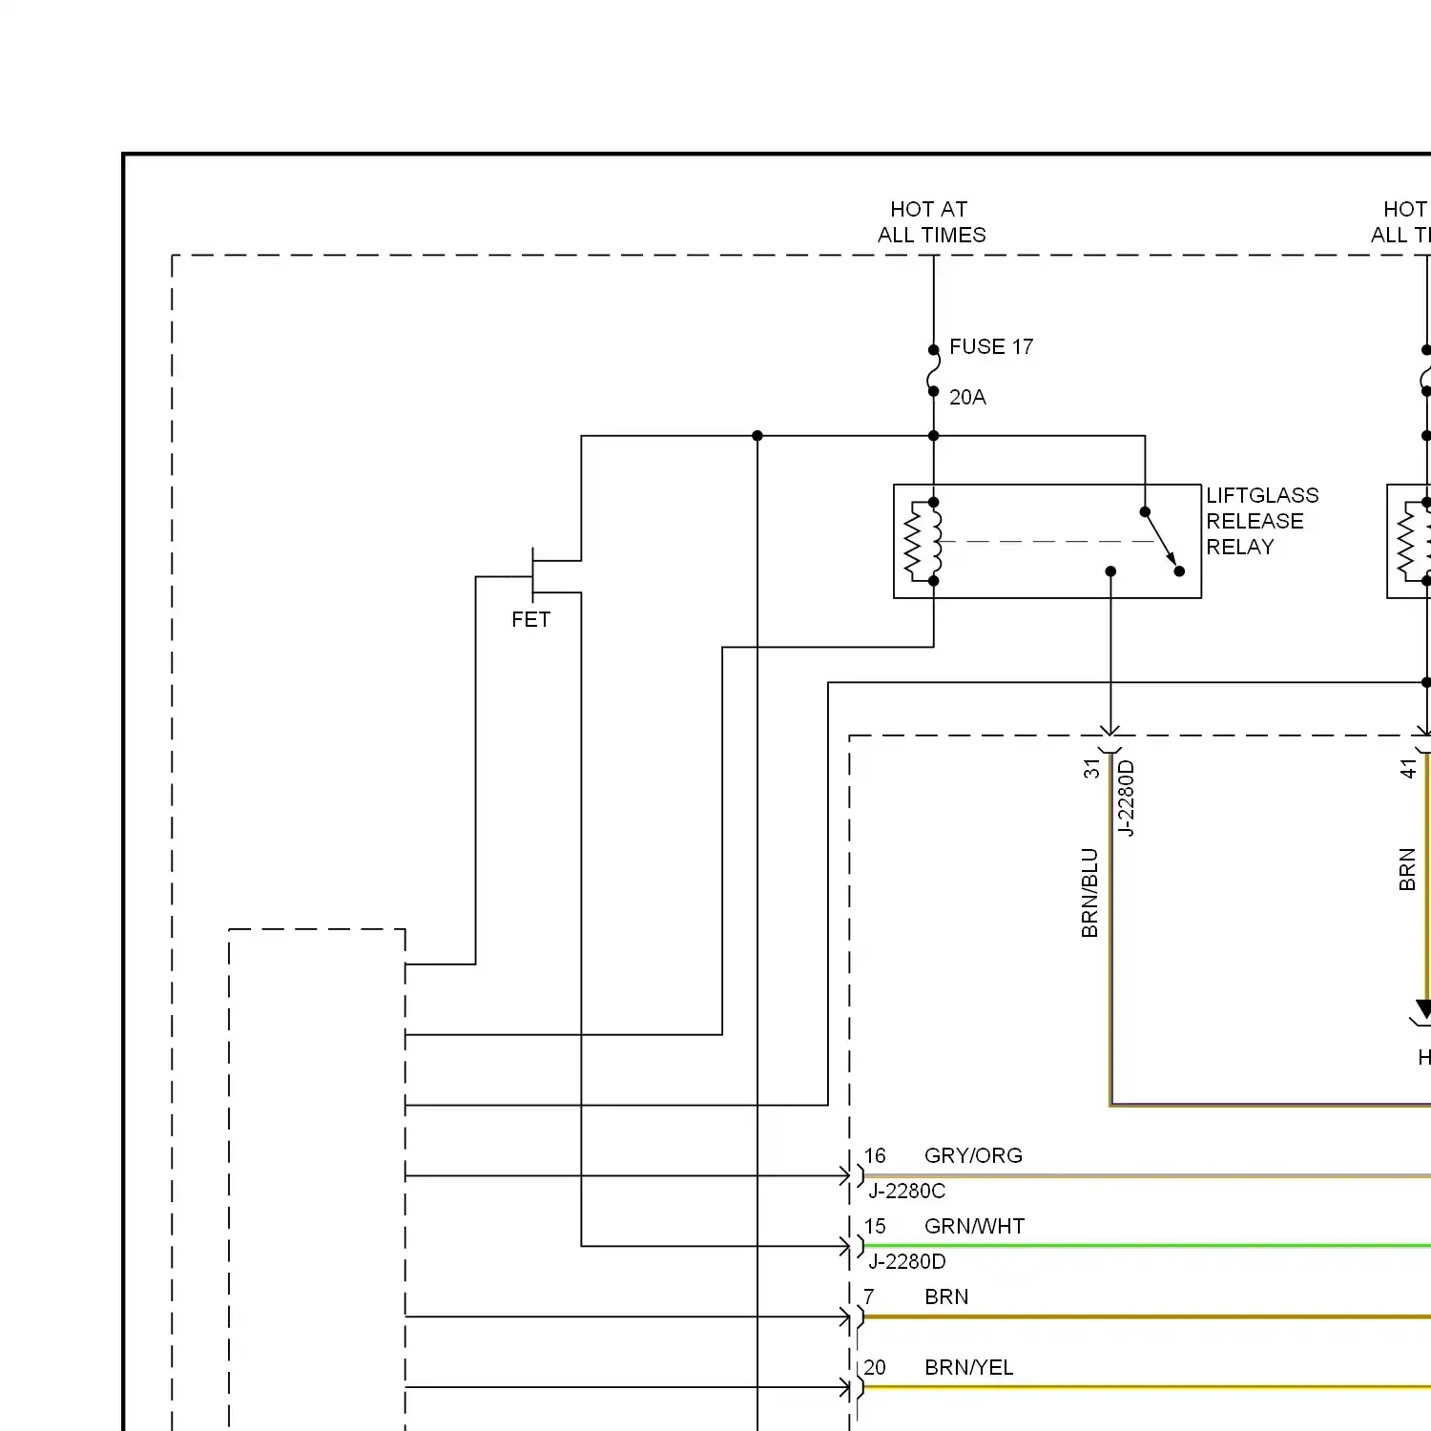The image size is (1431, 1431).
Task: Click pin number 16
Action: [x=875, y=1155]
